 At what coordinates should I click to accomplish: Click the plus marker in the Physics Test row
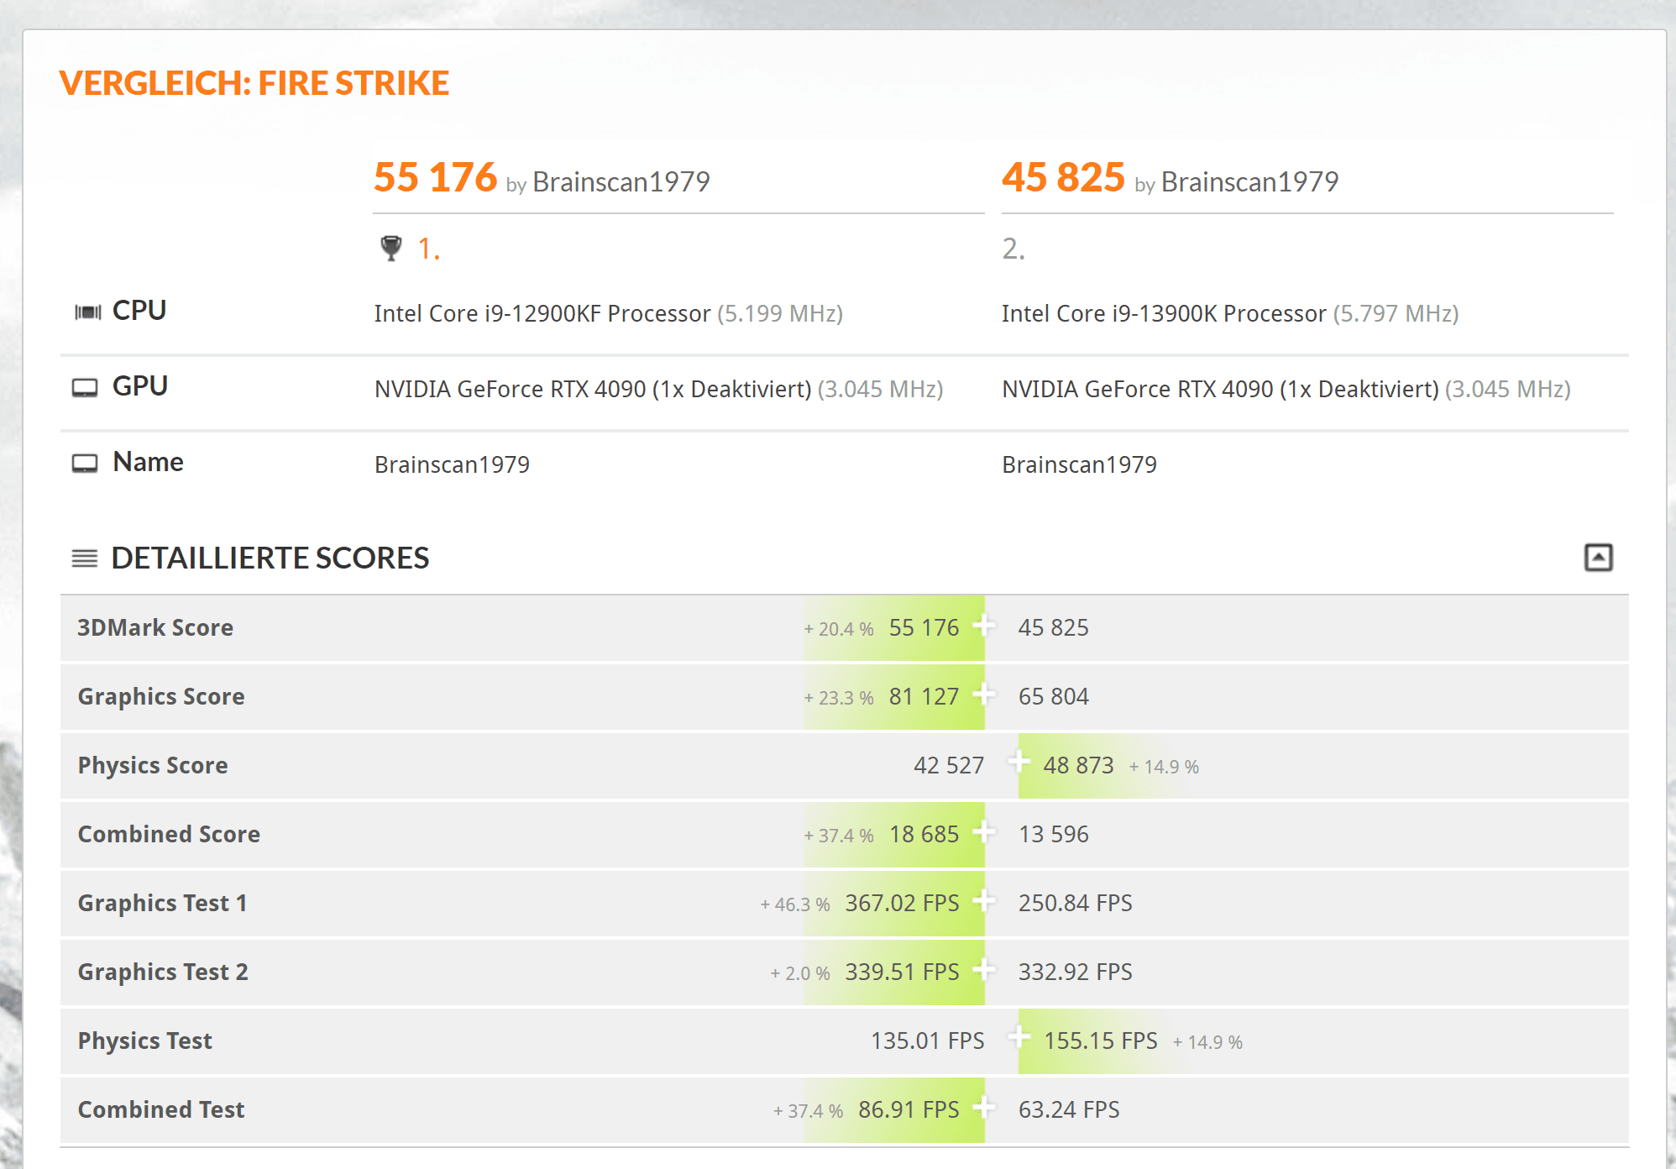1019,1037
